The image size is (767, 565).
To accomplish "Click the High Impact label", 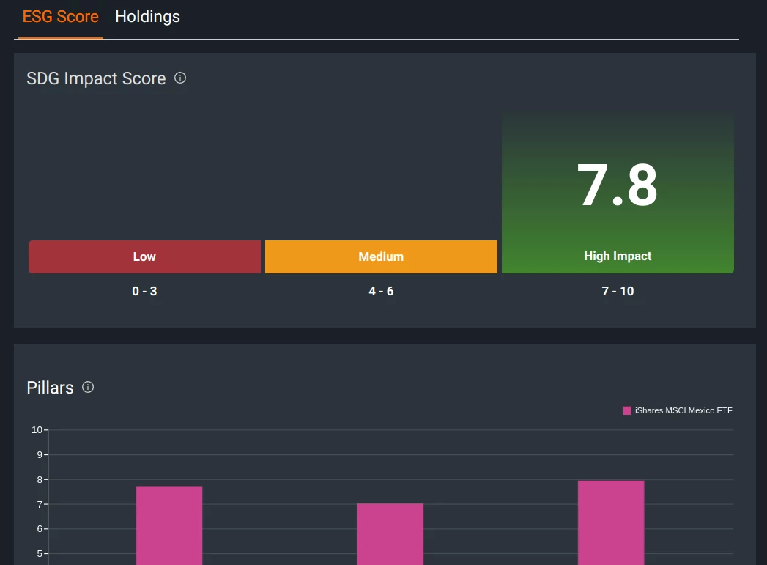I will tap(618, 256).
